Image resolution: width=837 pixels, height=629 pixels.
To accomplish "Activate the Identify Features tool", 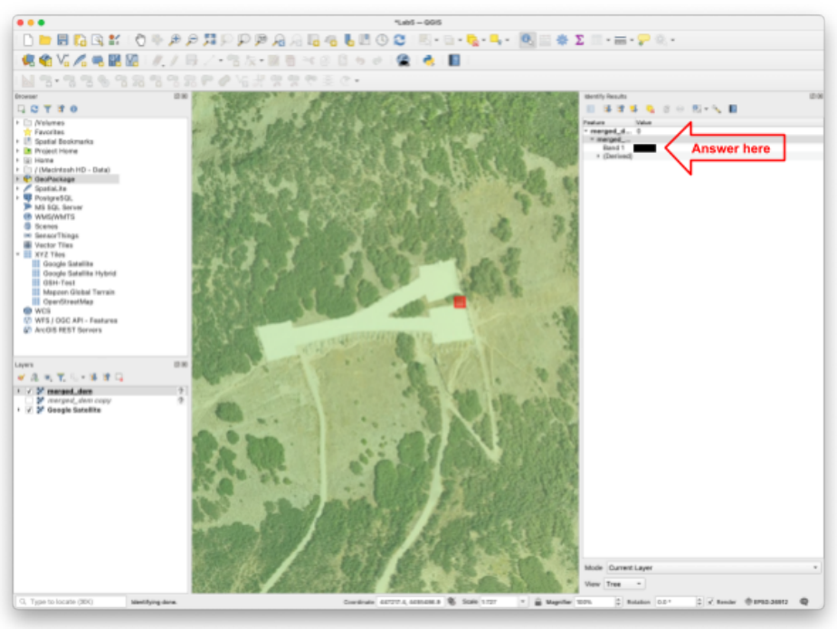I will click(x=528, y=40).
